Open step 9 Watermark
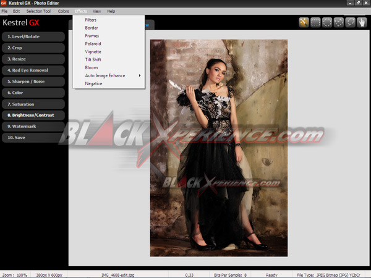The width and height of the screenshot is (371, 278). (33, 127)
